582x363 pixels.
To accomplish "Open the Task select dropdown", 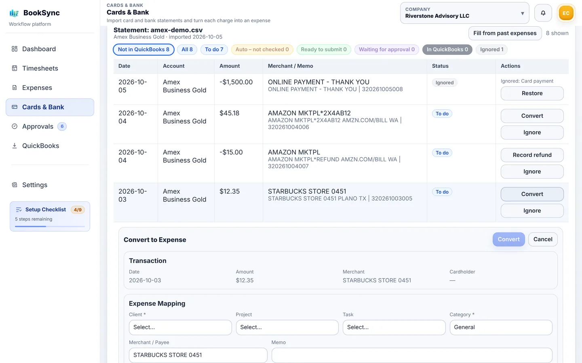I will (394, 328).
